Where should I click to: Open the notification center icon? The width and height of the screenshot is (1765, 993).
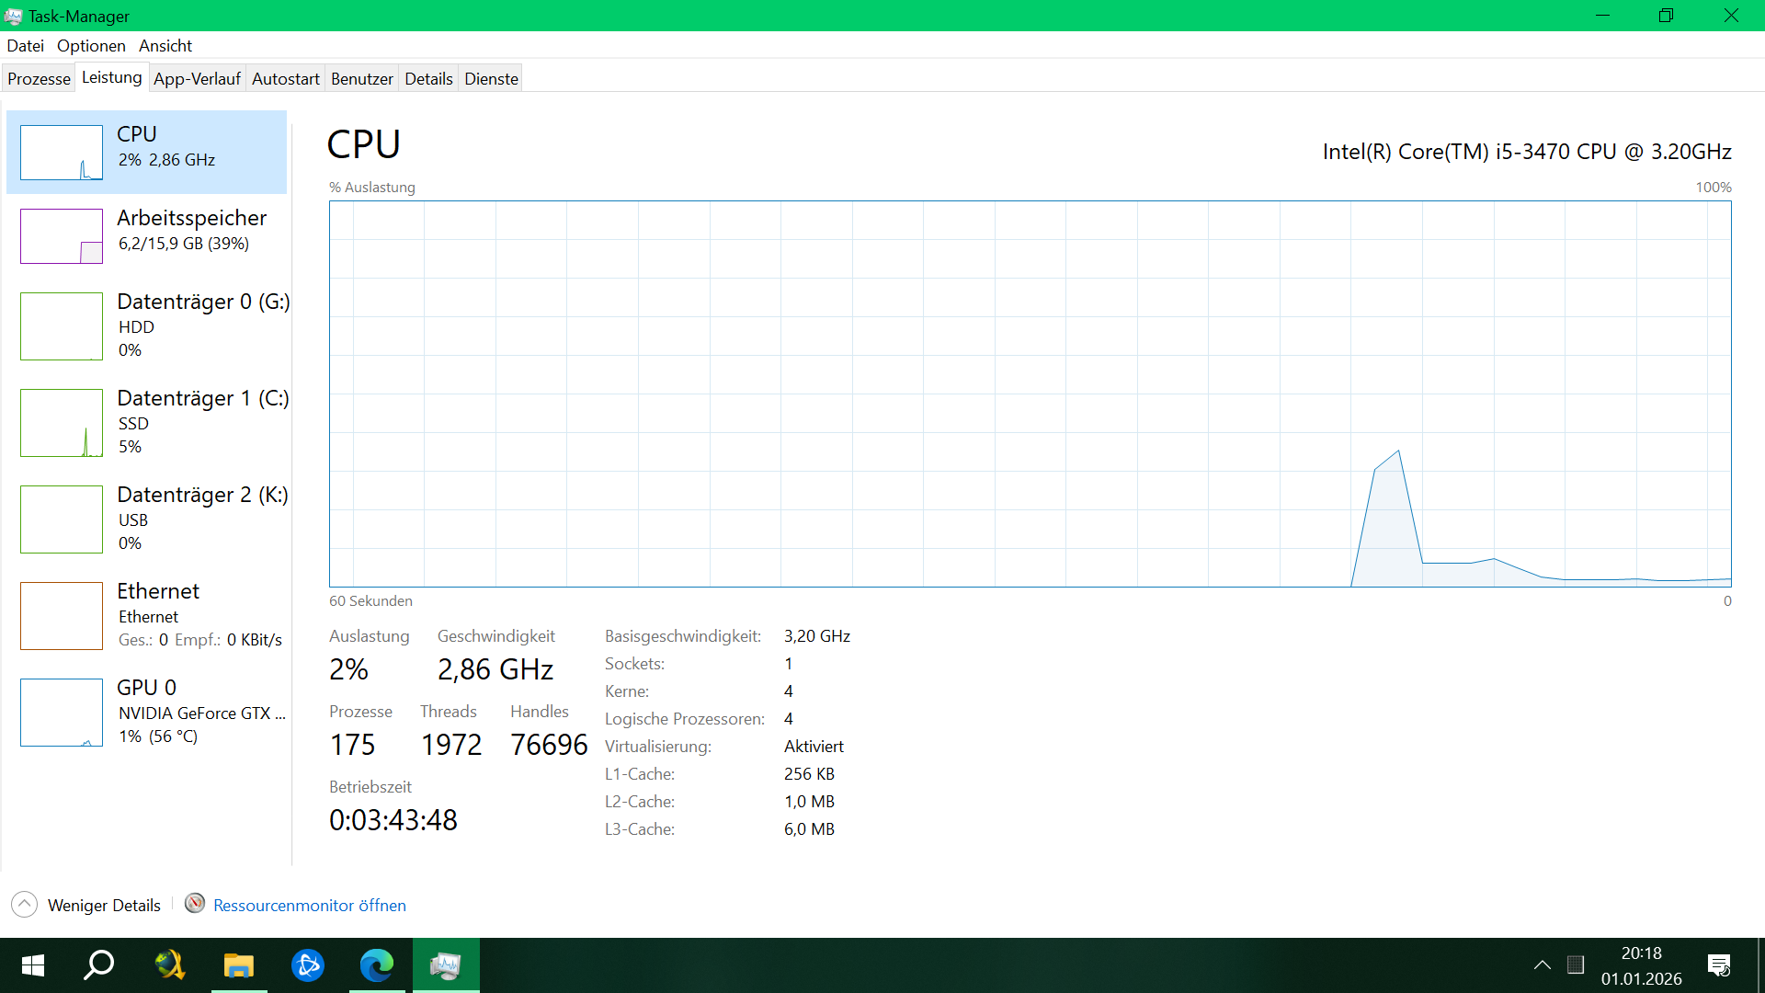tap(1718, 965)
